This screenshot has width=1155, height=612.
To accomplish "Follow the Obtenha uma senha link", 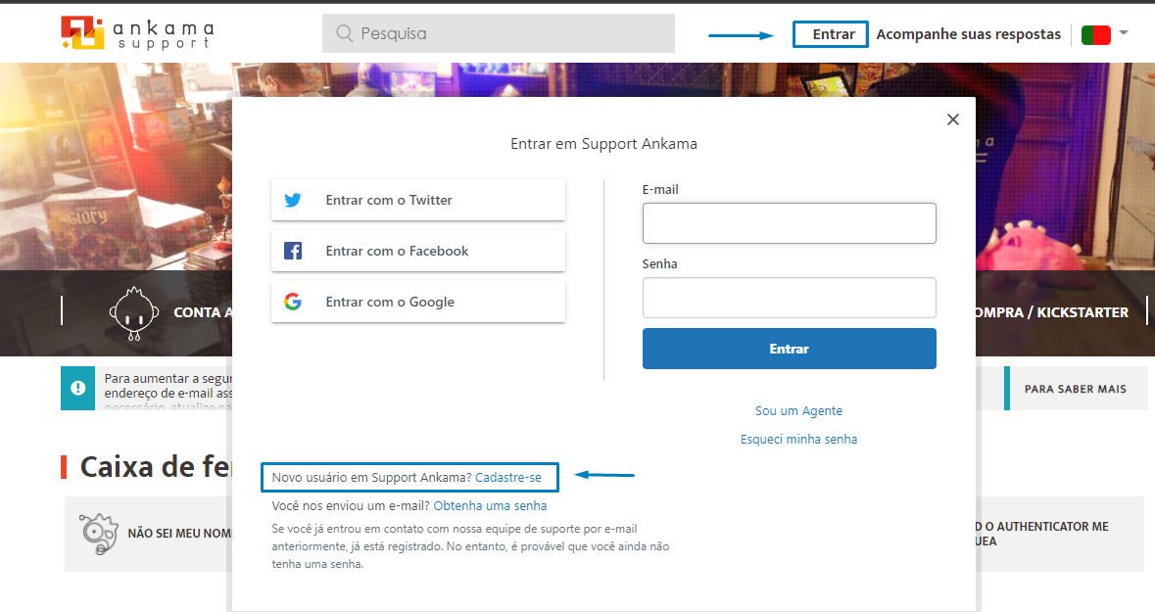I will pyautogui.click(x=490, y=505).
